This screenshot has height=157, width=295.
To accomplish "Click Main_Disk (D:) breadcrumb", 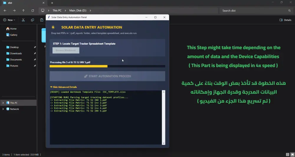I will [78, 11].
